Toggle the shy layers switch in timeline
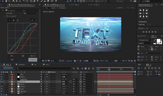 [82, 68]
